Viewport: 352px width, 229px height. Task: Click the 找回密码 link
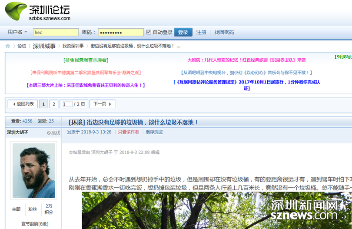coord(224,32)
